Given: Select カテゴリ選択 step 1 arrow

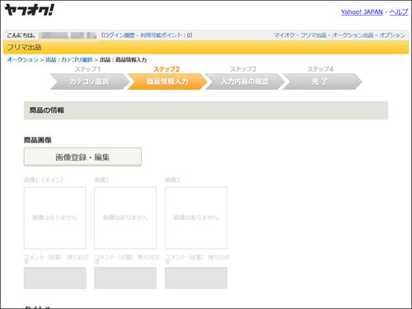Looking at the screenshot, I should point(89,82).
